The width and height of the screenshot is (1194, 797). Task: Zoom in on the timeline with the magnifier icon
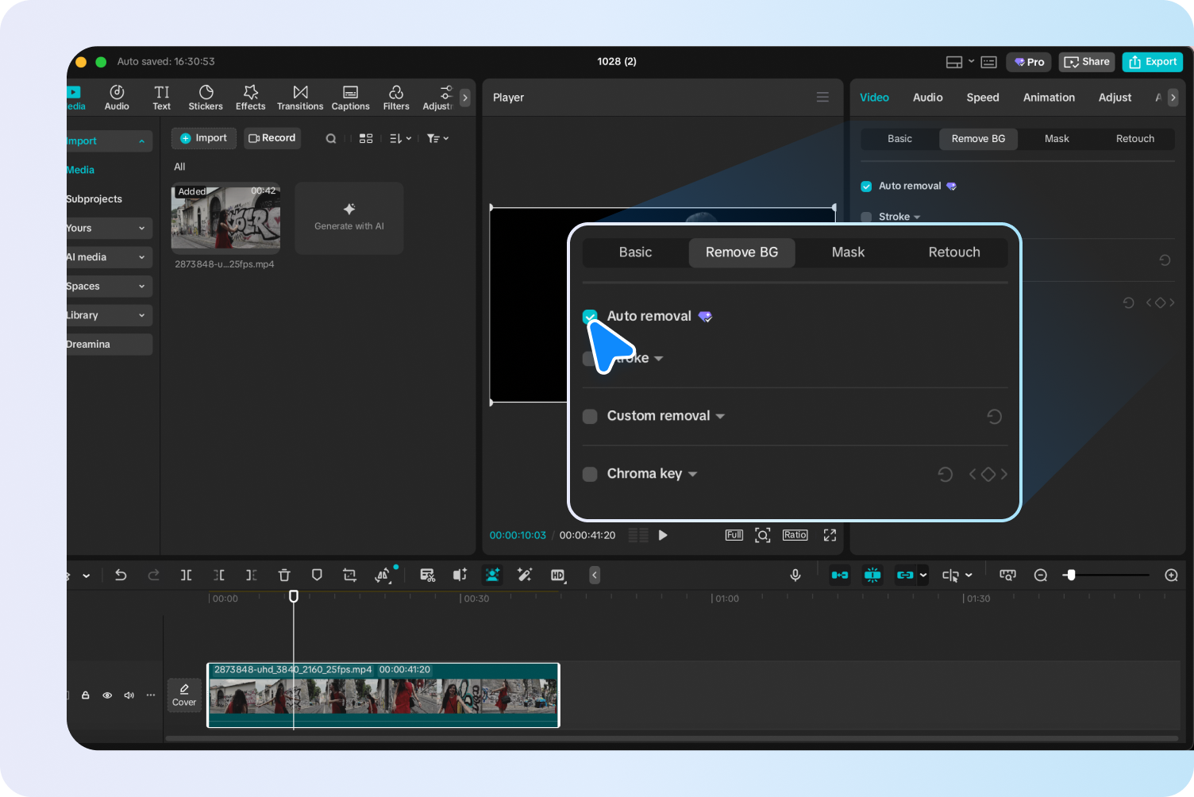1171,575
